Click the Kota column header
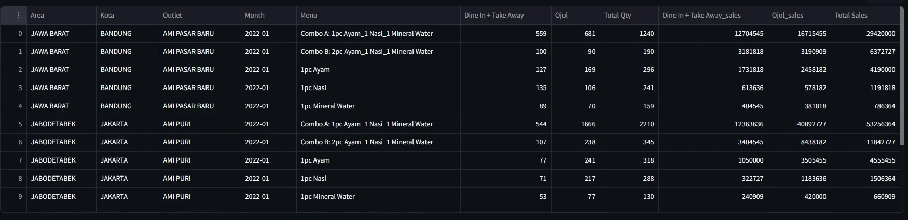The image size is (908, 220). pyautogui.click(x=107, y=16)
